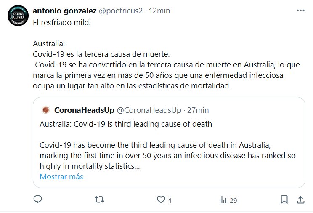This screenshot has width=313, height=213.
Task: Open the share icon options
Action: [300, 200]
